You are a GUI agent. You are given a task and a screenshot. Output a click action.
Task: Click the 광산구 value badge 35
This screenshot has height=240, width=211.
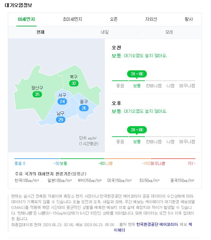[x=37, y=94]
